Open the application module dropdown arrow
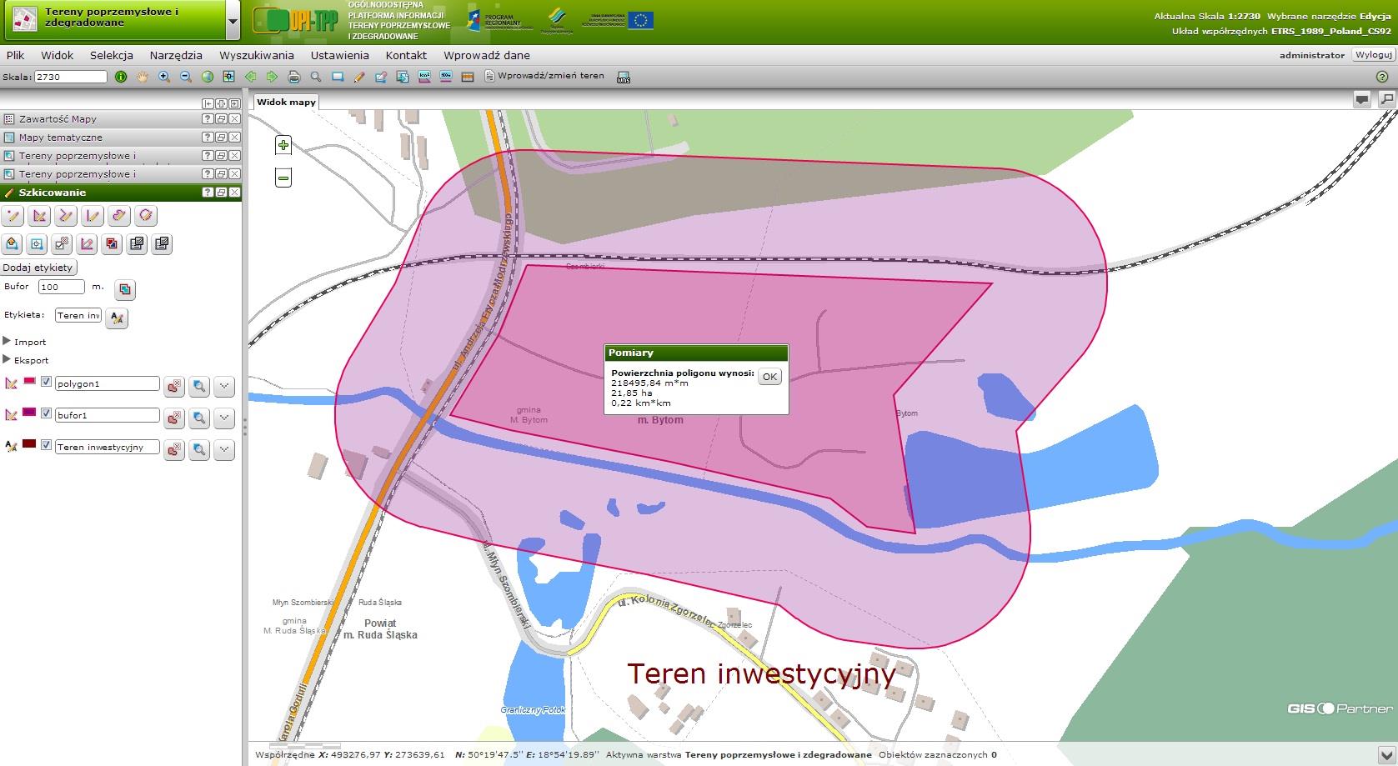The image size is (1398, 766). click(x=233, y=22)
